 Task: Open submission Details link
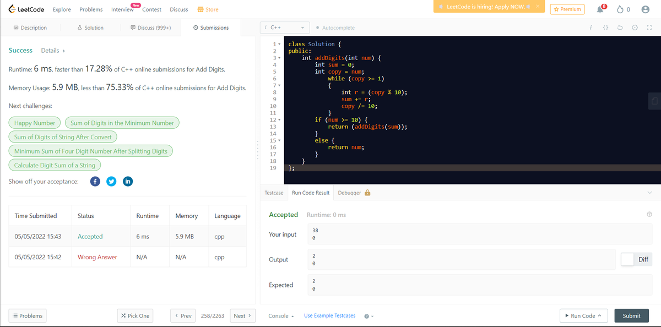[53, 51]
